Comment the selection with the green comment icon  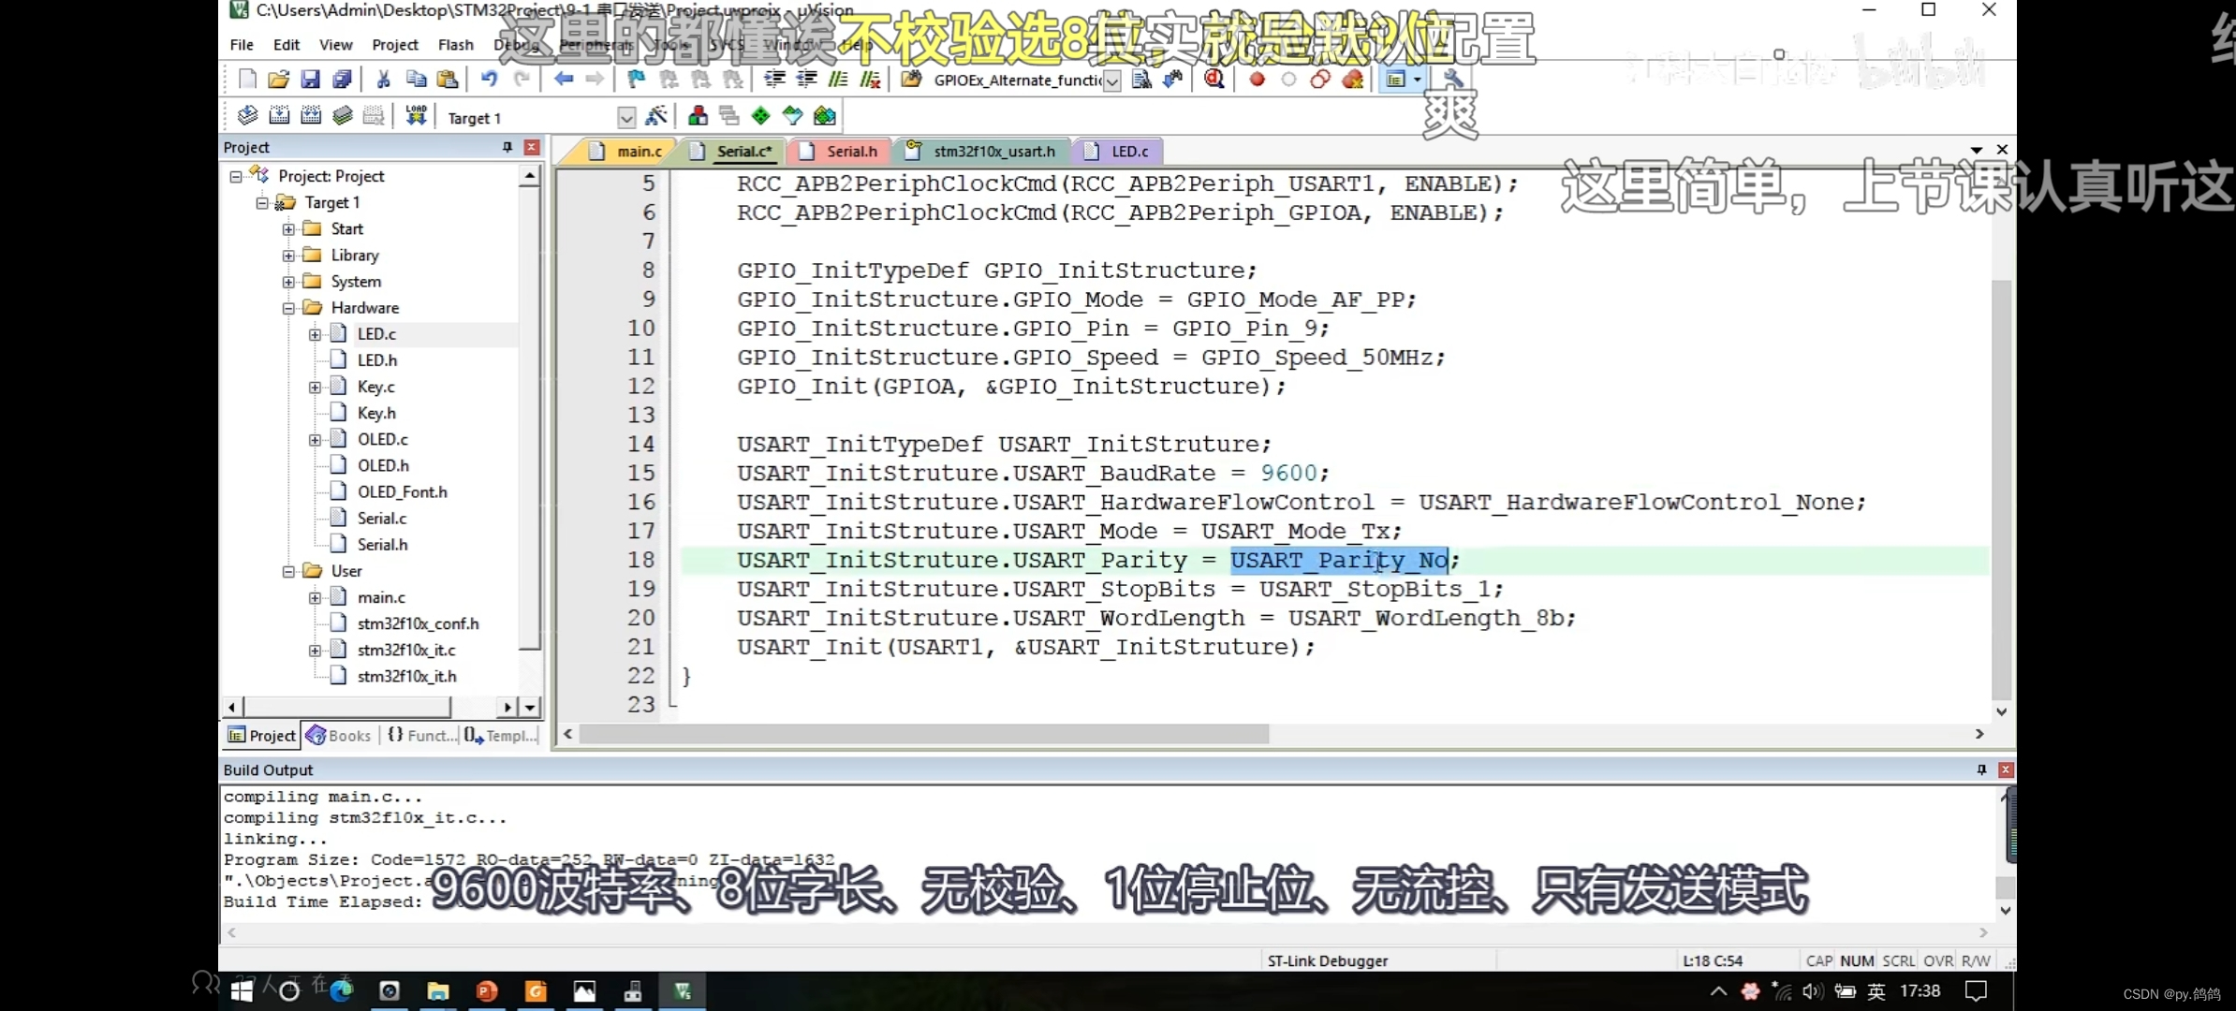838,80
